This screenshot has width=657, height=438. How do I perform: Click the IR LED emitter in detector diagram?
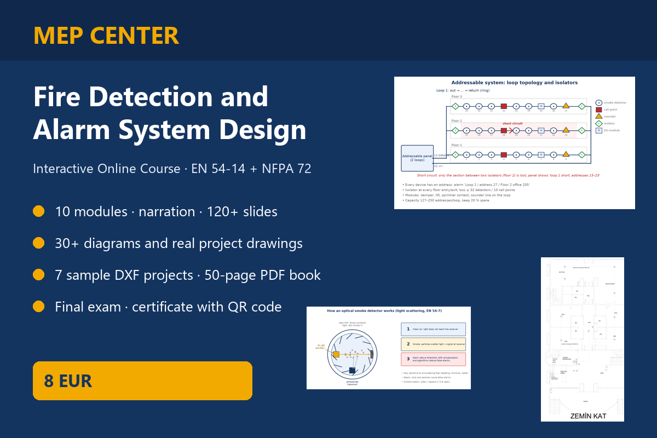click(336, 354)
